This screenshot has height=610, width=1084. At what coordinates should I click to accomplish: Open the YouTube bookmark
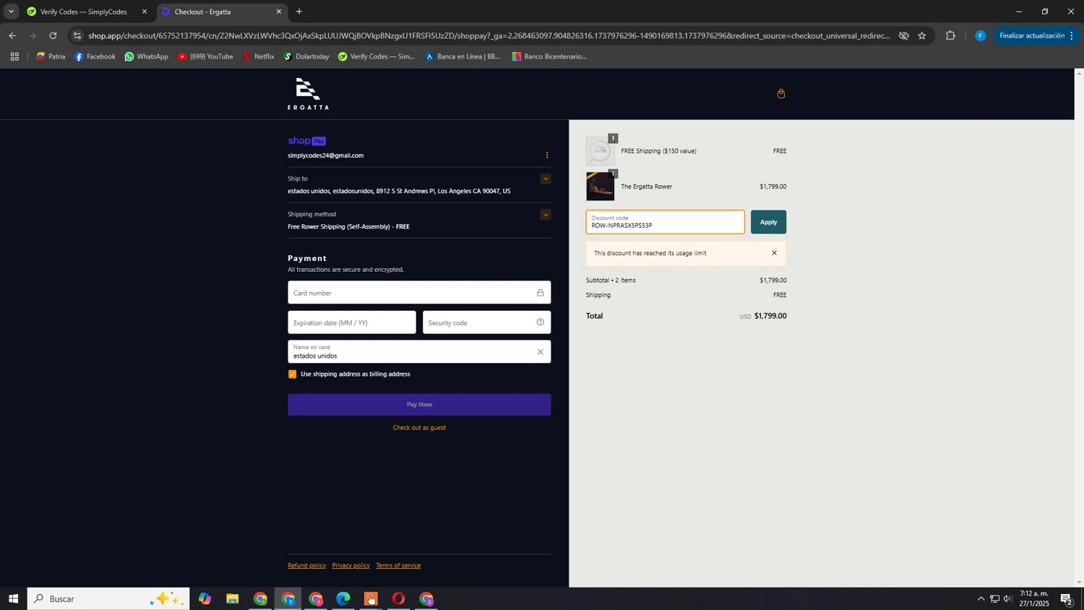point(205,56)
